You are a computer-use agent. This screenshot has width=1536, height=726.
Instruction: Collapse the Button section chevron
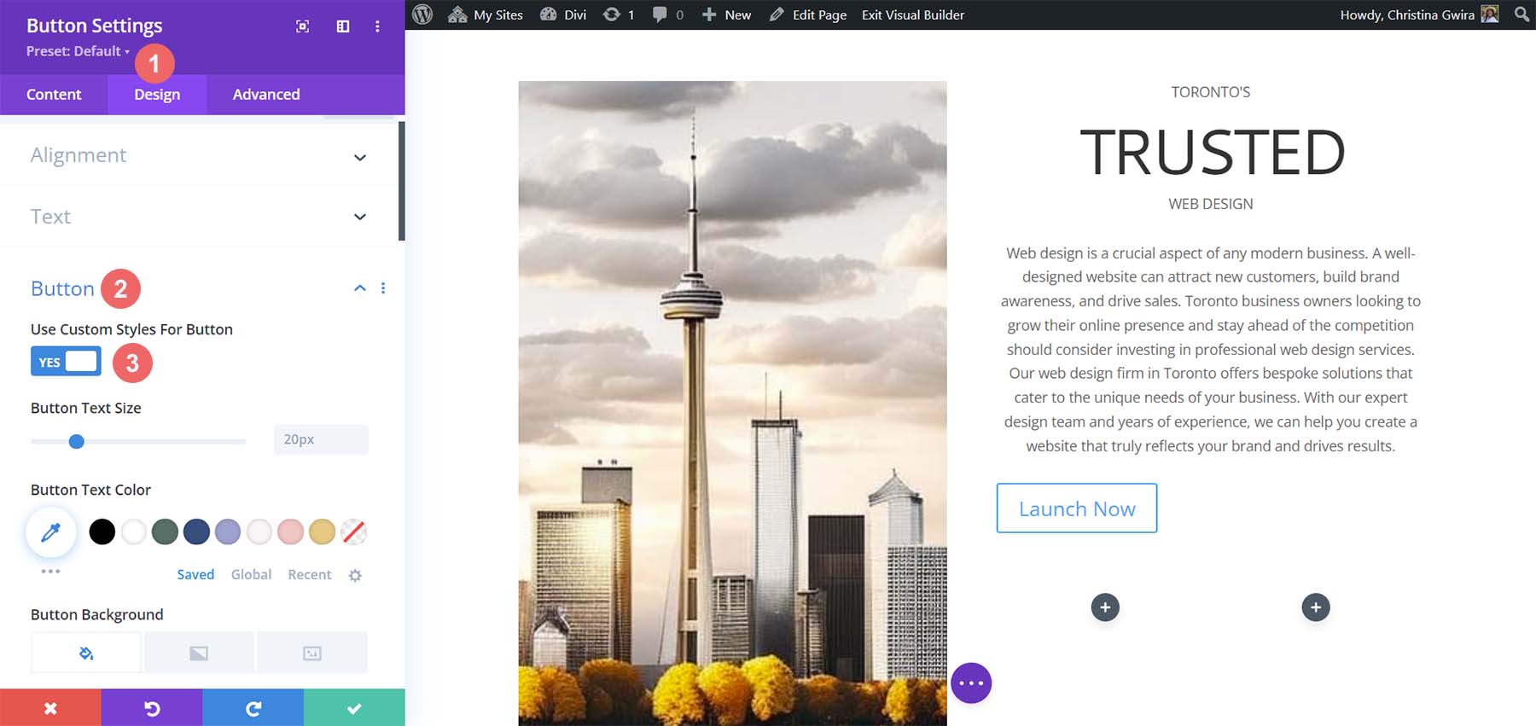pos(360,288)
